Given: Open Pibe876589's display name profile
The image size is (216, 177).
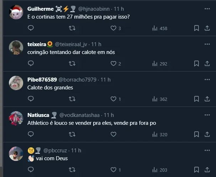Looking at the screenshot, I should (x=42, y=79).
